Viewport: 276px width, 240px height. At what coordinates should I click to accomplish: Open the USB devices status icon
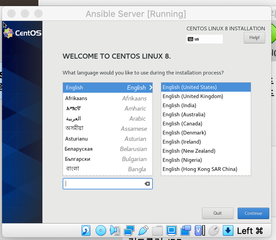point(143,230)
